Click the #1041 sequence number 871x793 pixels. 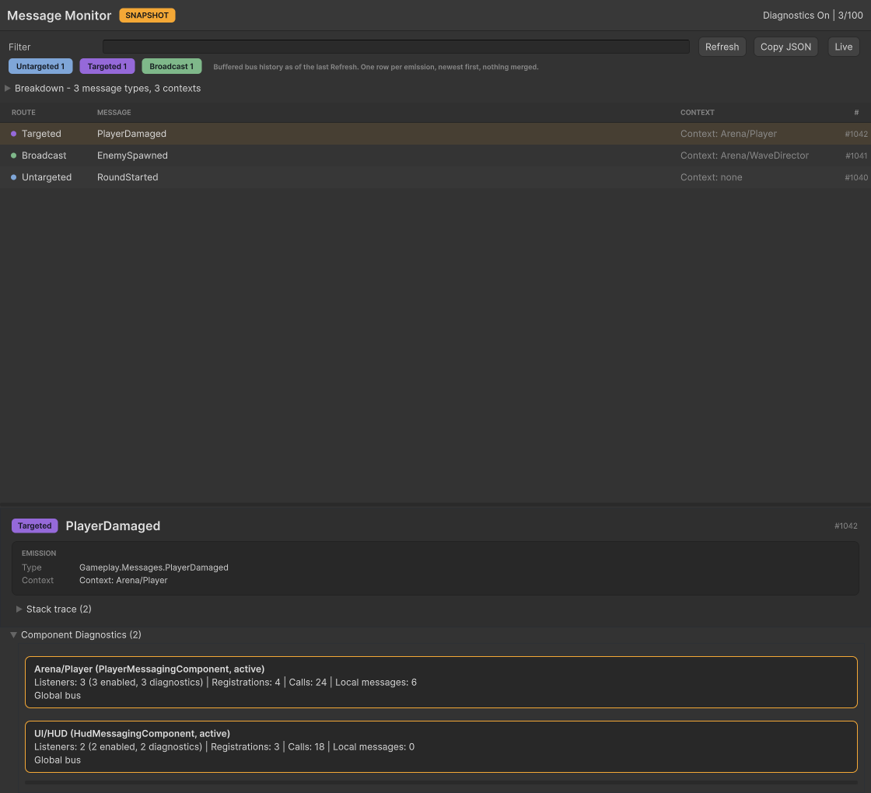click(x=856, y=155)
